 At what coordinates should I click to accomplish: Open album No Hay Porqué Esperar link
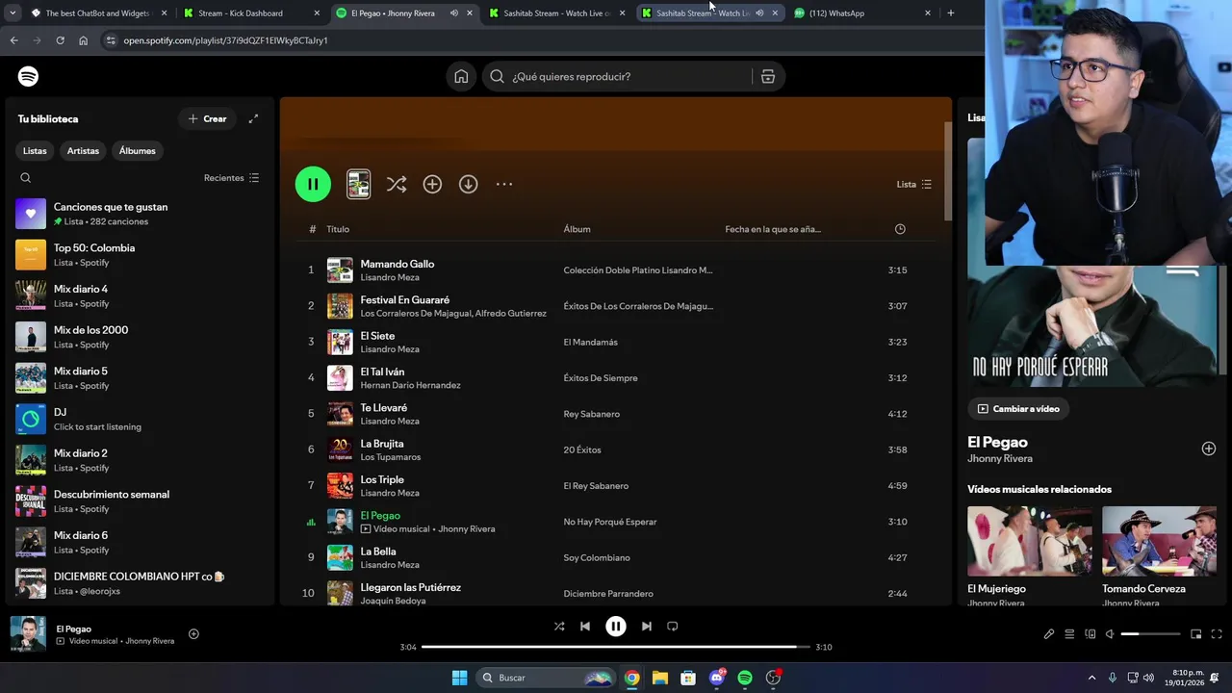(610, 522)
